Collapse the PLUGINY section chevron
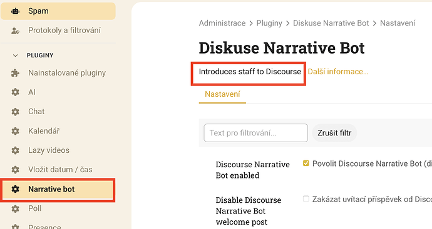 click(16, 56)
